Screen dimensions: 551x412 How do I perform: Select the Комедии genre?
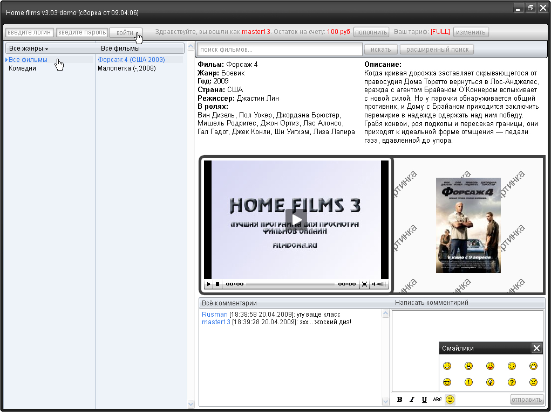pos(23,68)
